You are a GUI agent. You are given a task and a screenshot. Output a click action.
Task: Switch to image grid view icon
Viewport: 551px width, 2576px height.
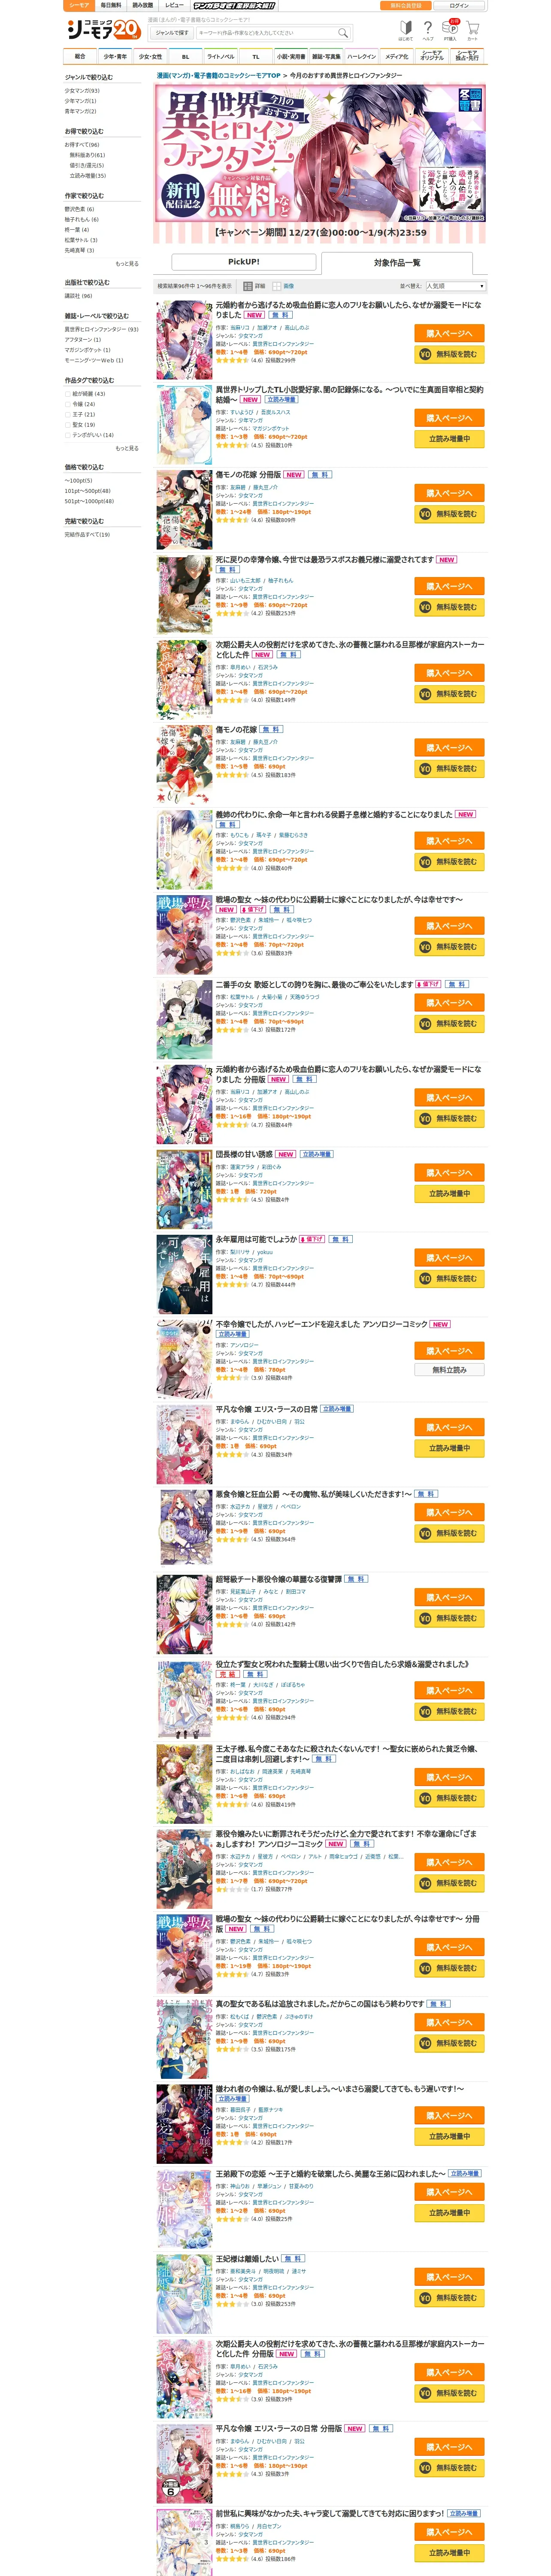(x=280, y=286)
